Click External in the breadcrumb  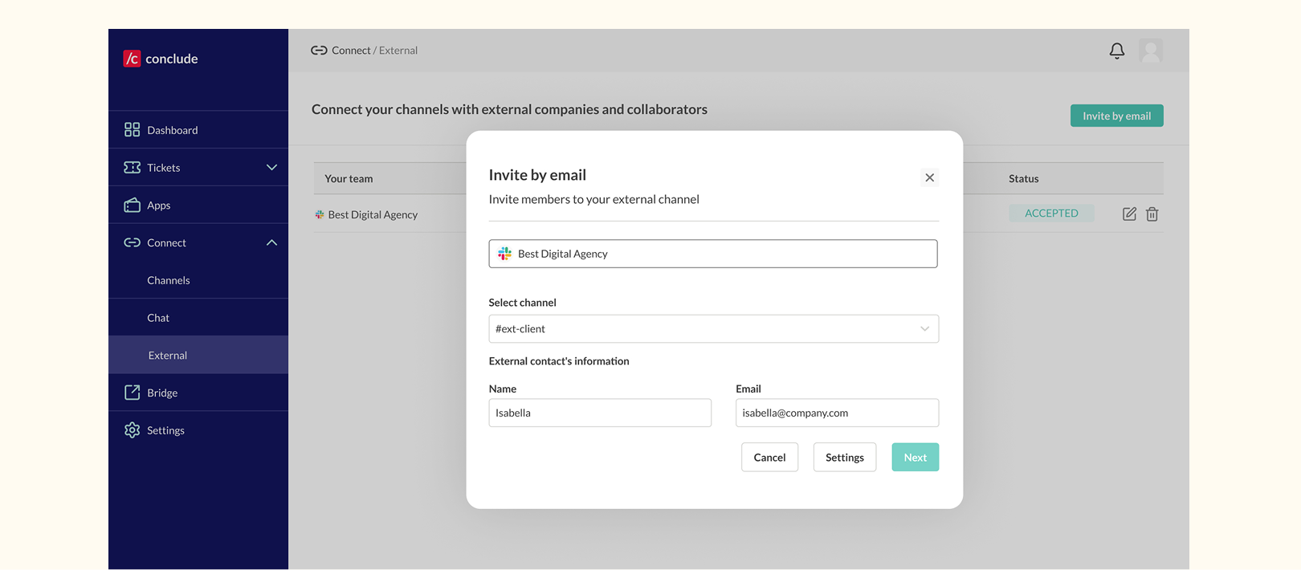[398, 50]
